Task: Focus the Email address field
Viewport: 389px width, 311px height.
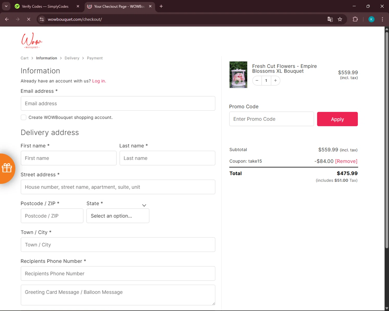Action: (x=118, y=103)
